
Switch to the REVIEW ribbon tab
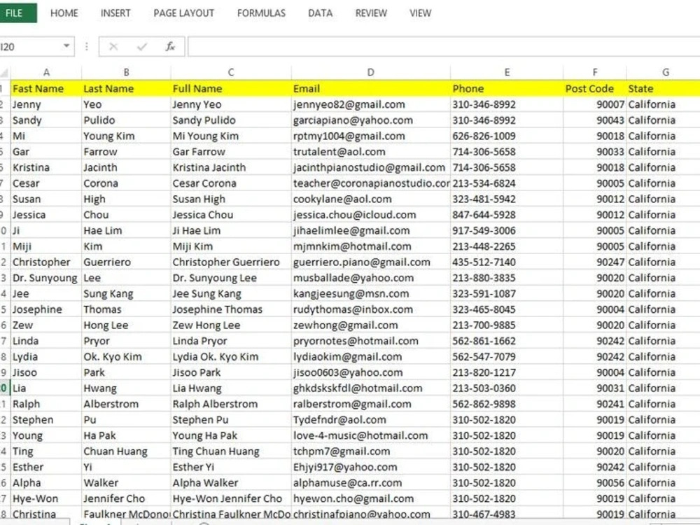pyautogui.click(x=371, y=13)
